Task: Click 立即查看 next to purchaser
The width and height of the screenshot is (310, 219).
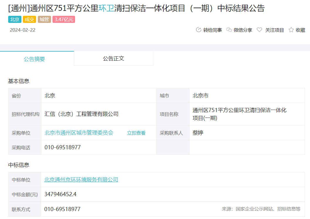Action: pyautogui.click(x=136, y=133)
